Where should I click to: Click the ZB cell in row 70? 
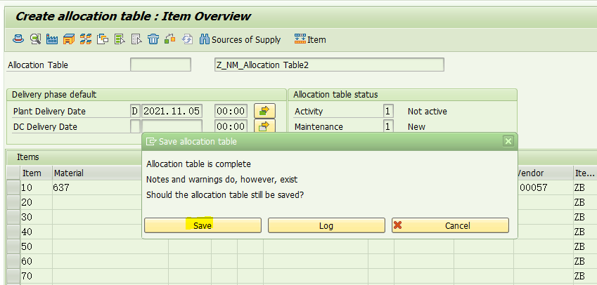tap(585, 275)
